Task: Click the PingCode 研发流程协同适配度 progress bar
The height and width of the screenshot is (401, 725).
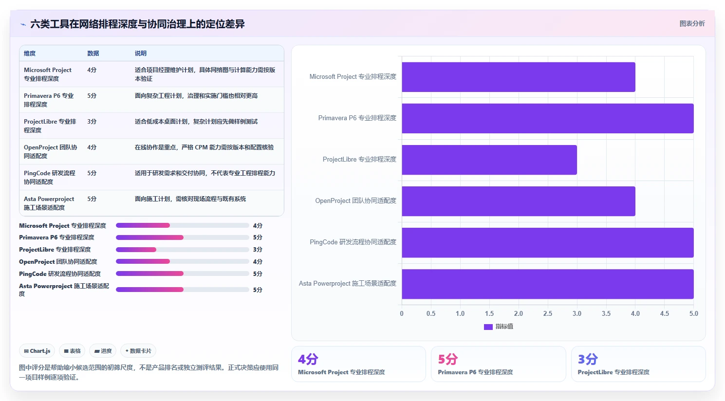Action: pos(183,273)
